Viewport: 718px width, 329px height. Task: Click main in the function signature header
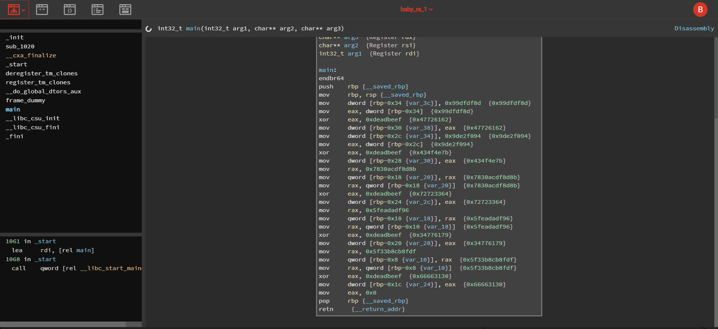193,28
